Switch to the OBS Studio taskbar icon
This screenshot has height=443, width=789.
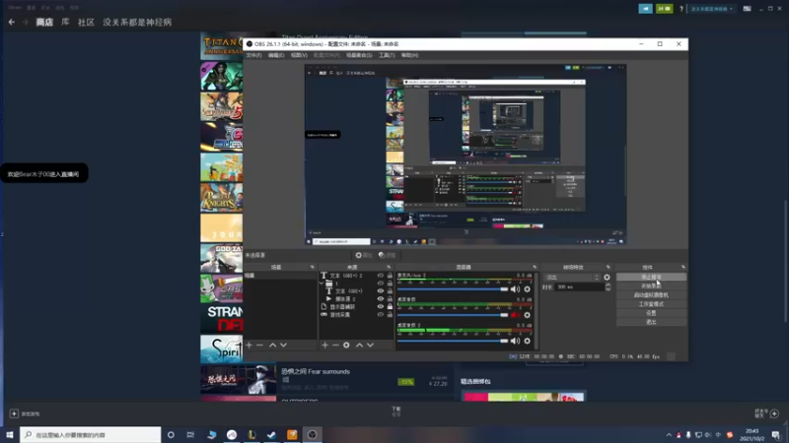312,434
